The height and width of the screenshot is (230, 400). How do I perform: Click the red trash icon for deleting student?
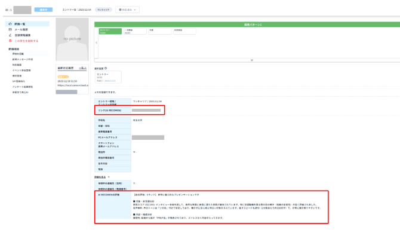pyautogui.click(x=10, y=41)
